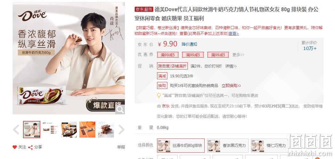Screen dimensions: 335x159
Task: Select the 榛仁巧克力 flavor option
Action: [269, 146]
